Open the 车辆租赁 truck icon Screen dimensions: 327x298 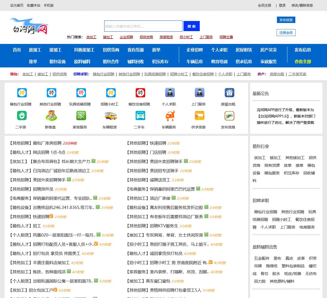111,116
